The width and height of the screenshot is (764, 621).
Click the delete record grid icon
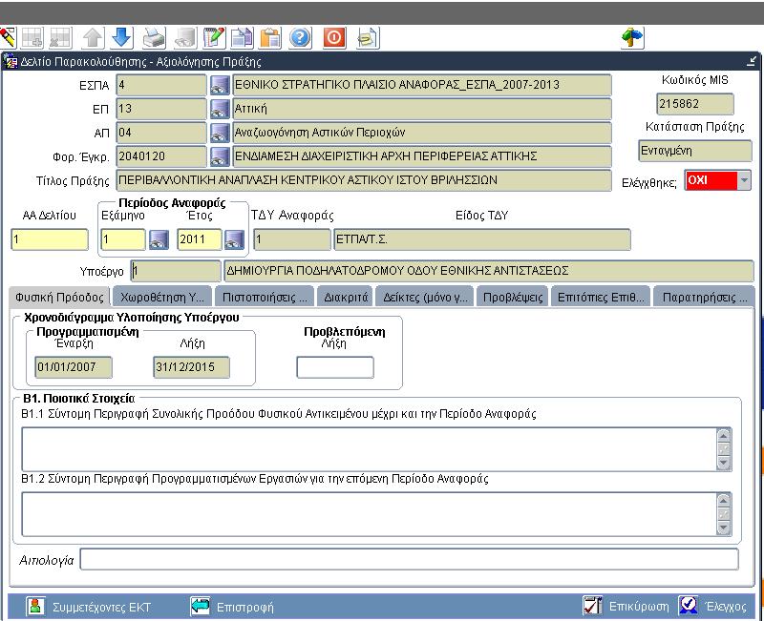pos(60,37)
